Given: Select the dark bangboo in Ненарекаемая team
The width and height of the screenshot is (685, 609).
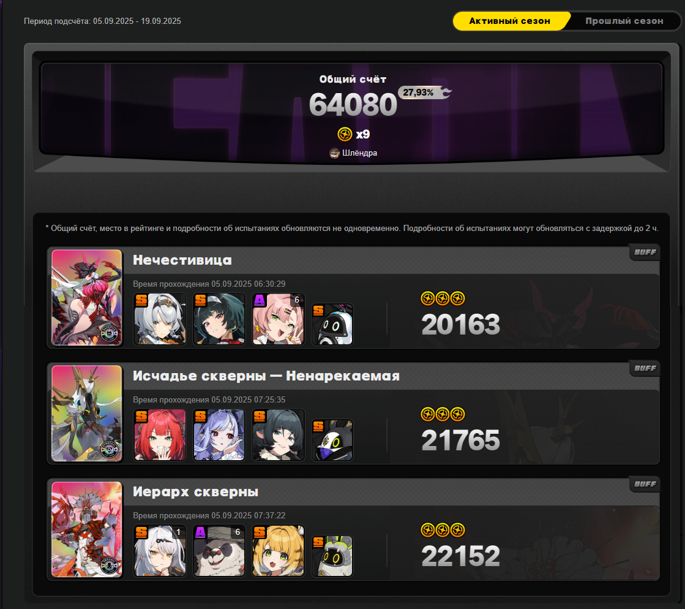Looking at the screenshot, I should [x=332, y=441].
